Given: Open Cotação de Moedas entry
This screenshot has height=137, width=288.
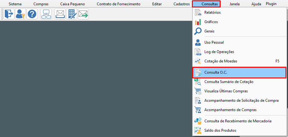Looking at the screenshot, I should pyautogui.click(x=240, y=61).
